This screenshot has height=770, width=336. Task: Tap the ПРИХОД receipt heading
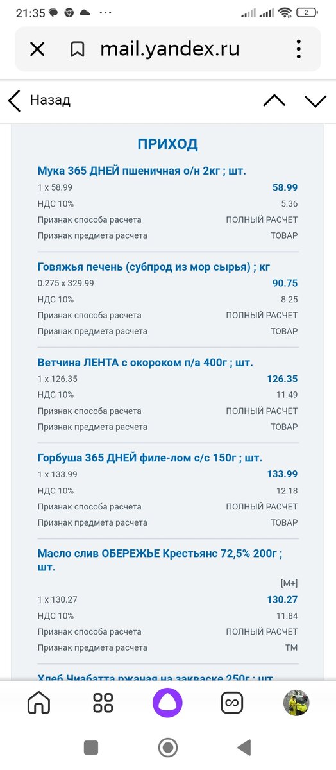coord(167,144)
